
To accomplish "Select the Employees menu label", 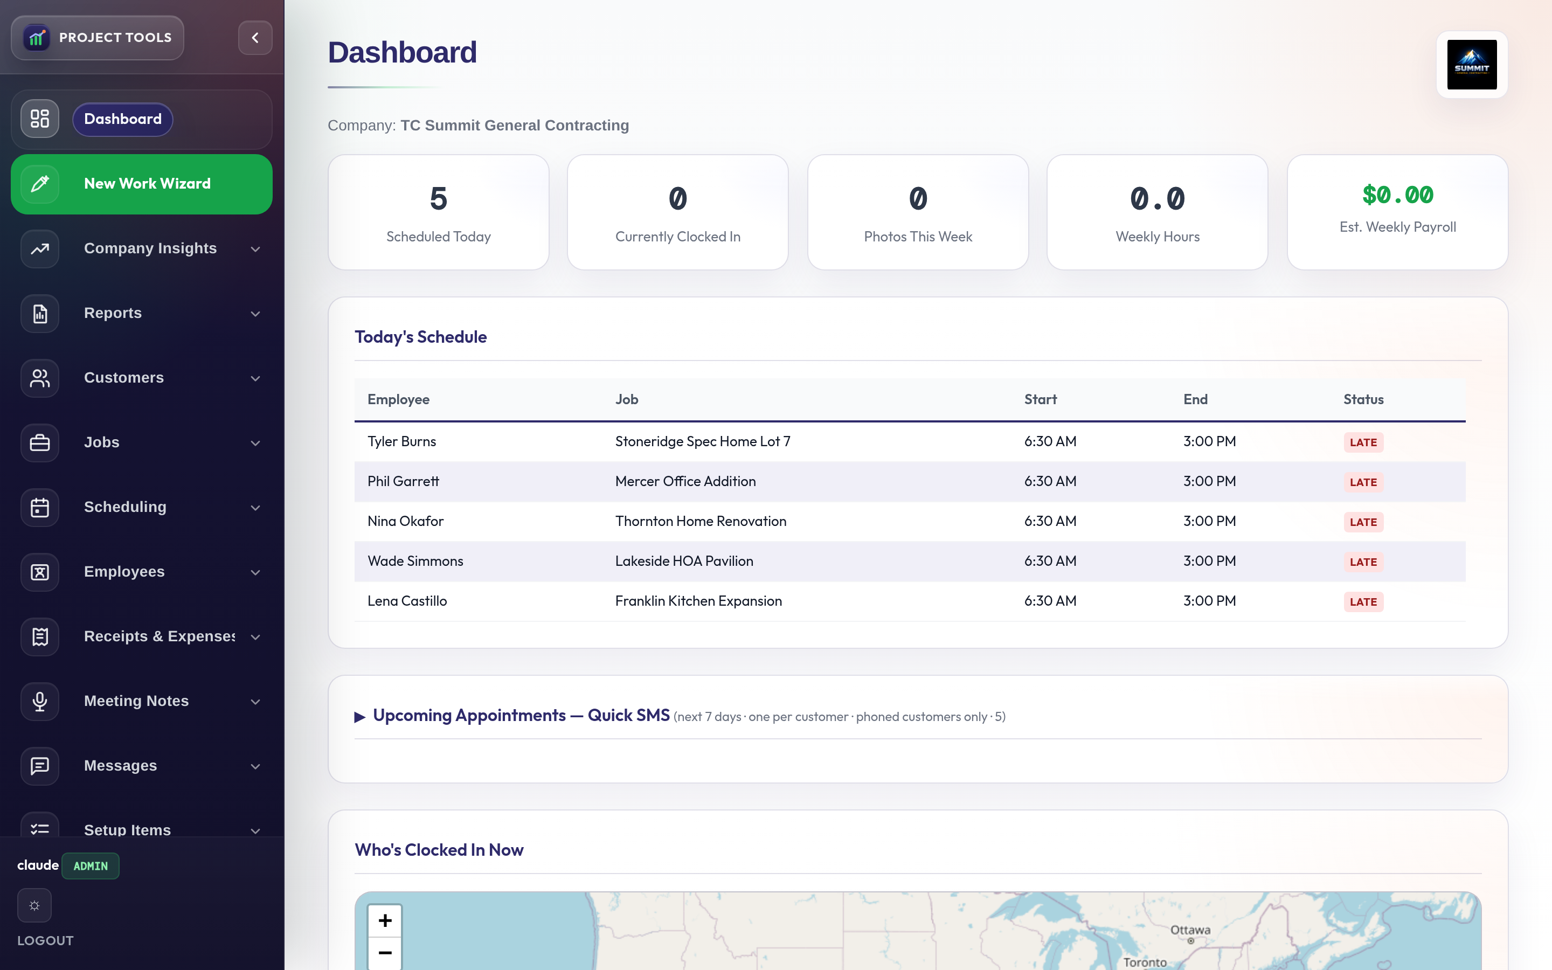I will pyautogui.click(x=124, y=572).
